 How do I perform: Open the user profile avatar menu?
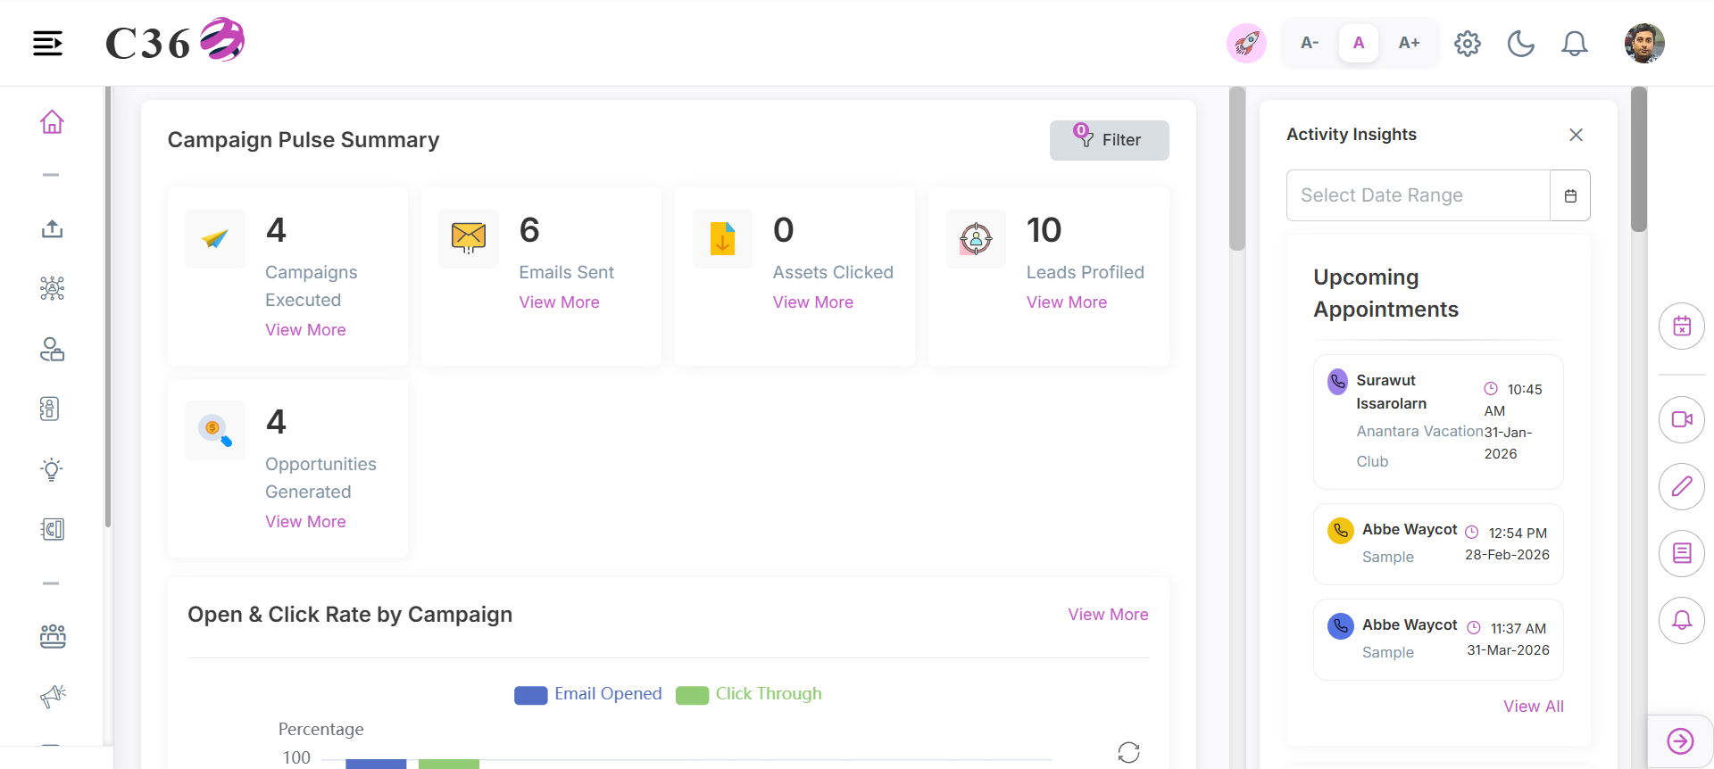(x=1644, y=43)
